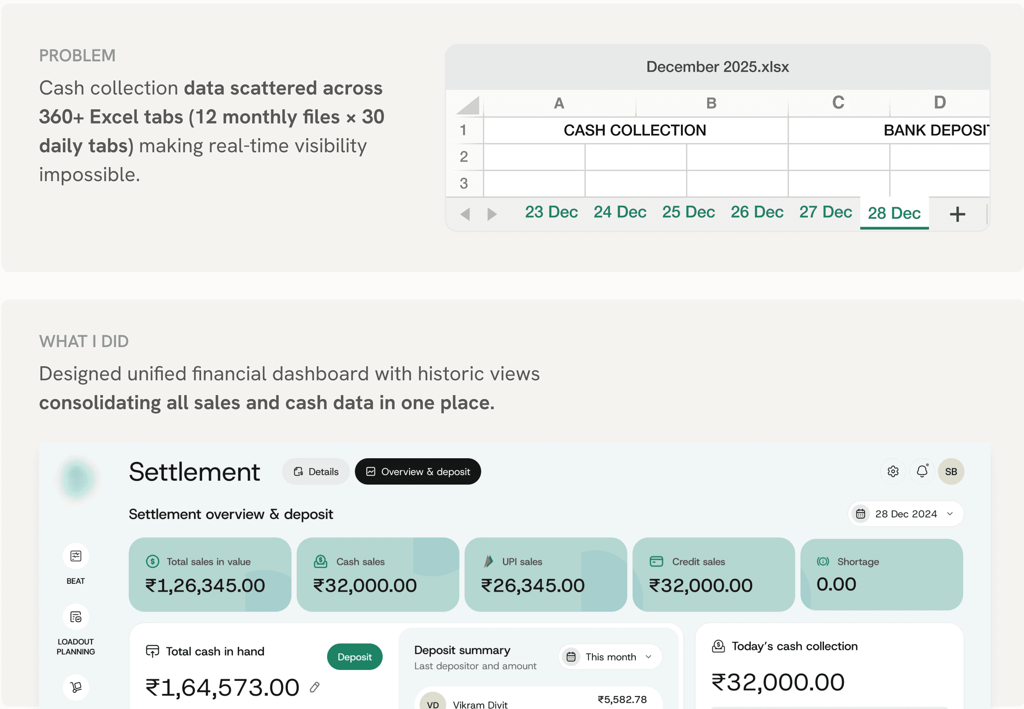
Task: Click the sheet scroll left arrow
Action: pos(465,214)
